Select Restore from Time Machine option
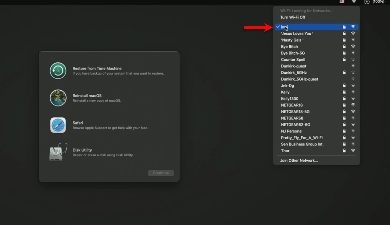Screen dimensions: 390x225 pos(97,69)
